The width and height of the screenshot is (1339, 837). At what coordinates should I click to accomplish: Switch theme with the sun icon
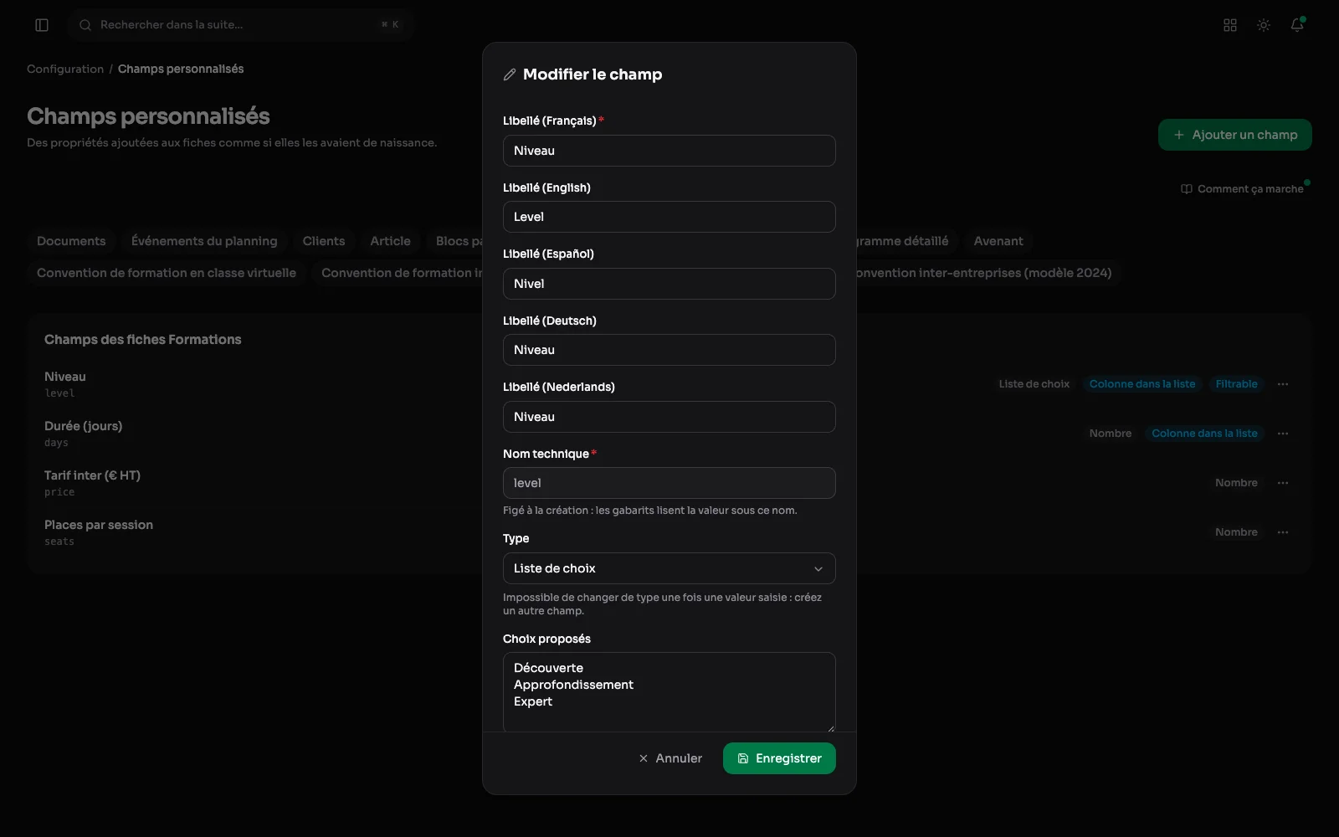pos(1264,25)
